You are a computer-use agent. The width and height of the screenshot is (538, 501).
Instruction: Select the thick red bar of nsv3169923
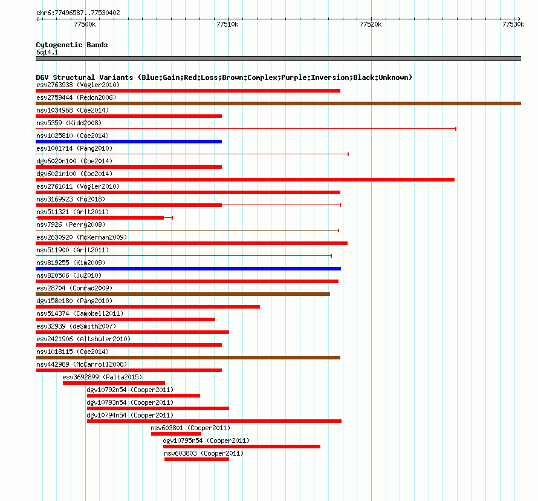(129, 205)
